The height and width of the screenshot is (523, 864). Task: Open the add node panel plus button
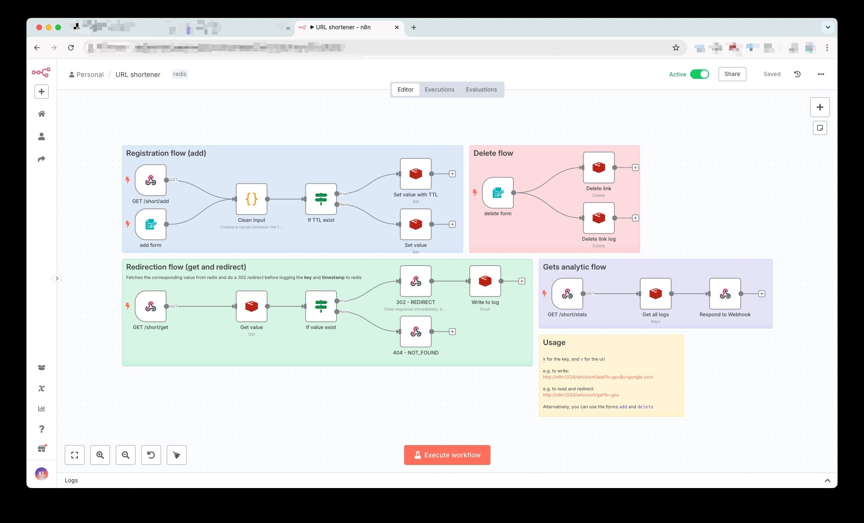coord(820,107)
